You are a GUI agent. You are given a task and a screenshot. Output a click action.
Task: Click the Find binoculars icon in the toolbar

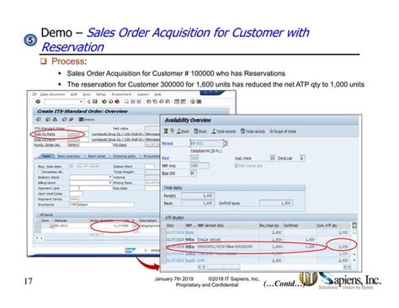[133, 102]
